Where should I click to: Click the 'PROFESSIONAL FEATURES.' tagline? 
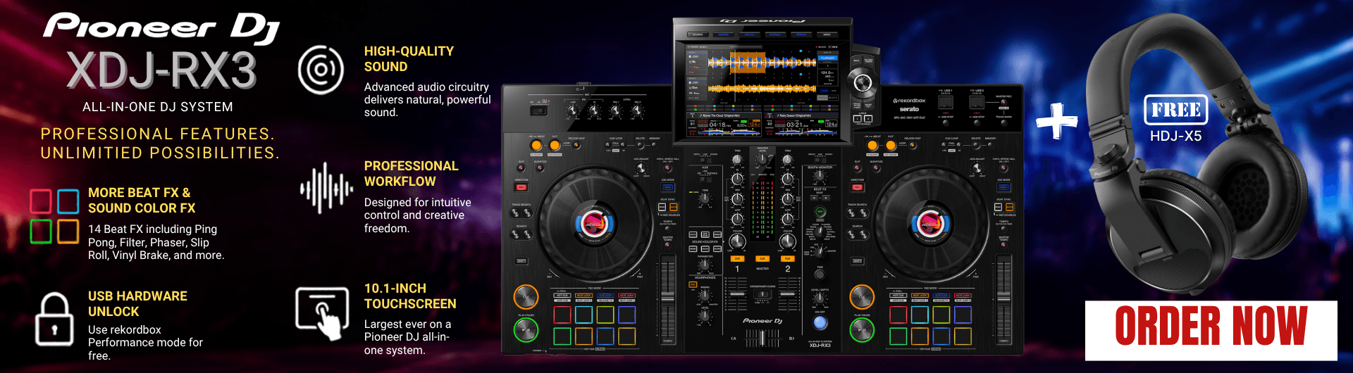tap(157, 134)
